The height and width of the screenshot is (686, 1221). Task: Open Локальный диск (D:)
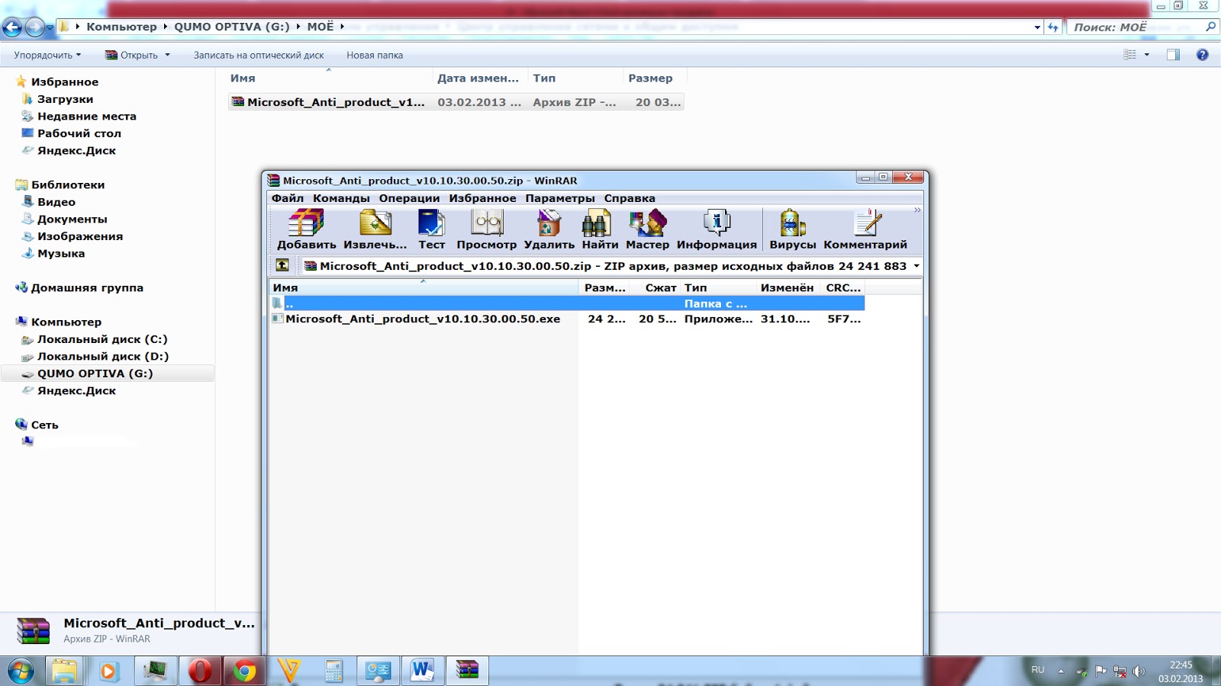point(103,357)
